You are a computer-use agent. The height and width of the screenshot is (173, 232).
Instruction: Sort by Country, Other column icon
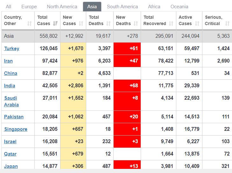tap(30, 23)
